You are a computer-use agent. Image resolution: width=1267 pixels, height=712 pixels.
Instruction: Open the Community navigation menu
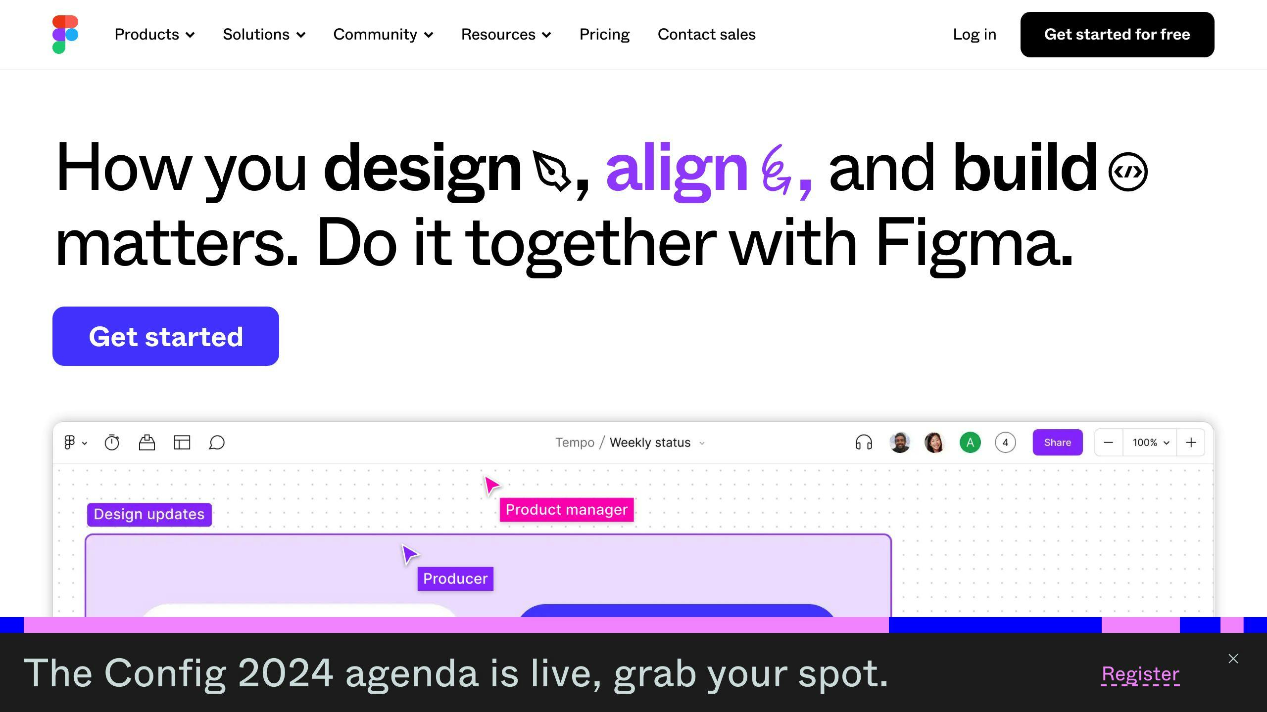383,35
